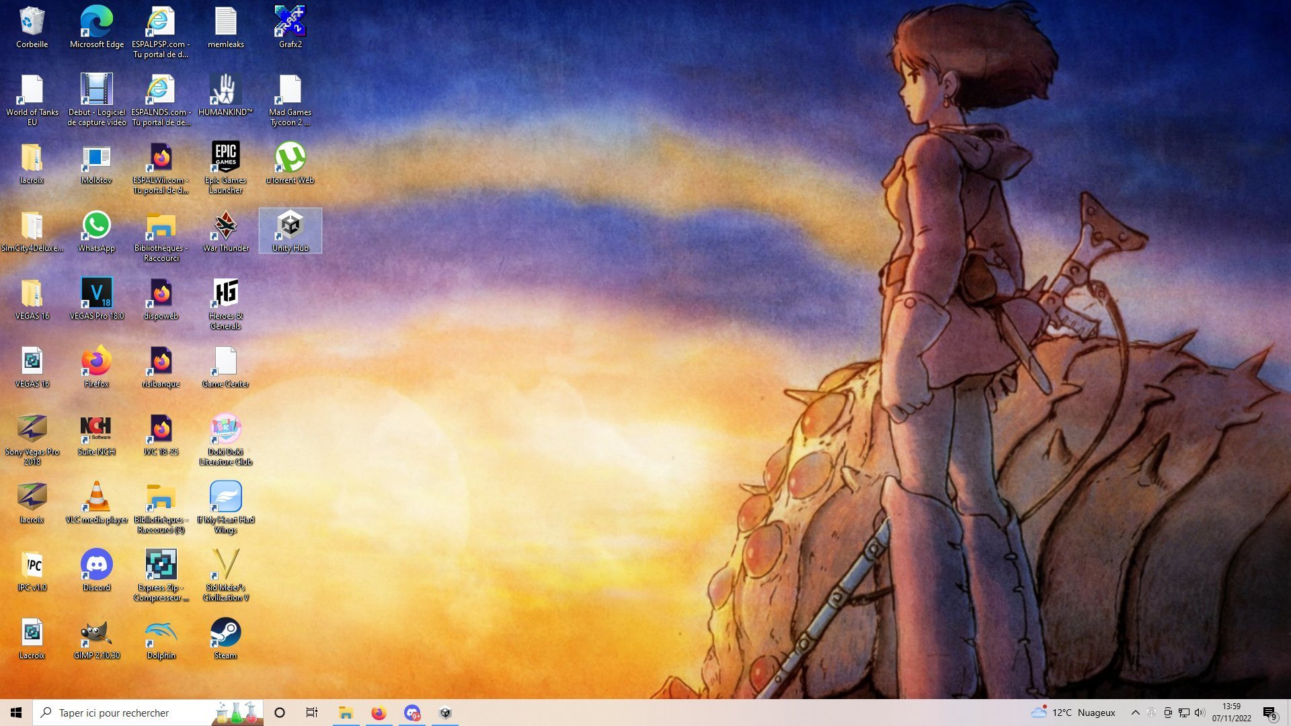Select the Discord desktop icon
Viewport: 1291px width, 726px height.
(96, 565)
